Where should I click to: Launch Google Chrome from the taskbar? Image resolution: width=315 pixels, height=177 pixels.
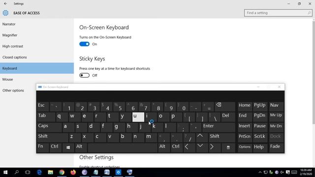pos(62,172)
